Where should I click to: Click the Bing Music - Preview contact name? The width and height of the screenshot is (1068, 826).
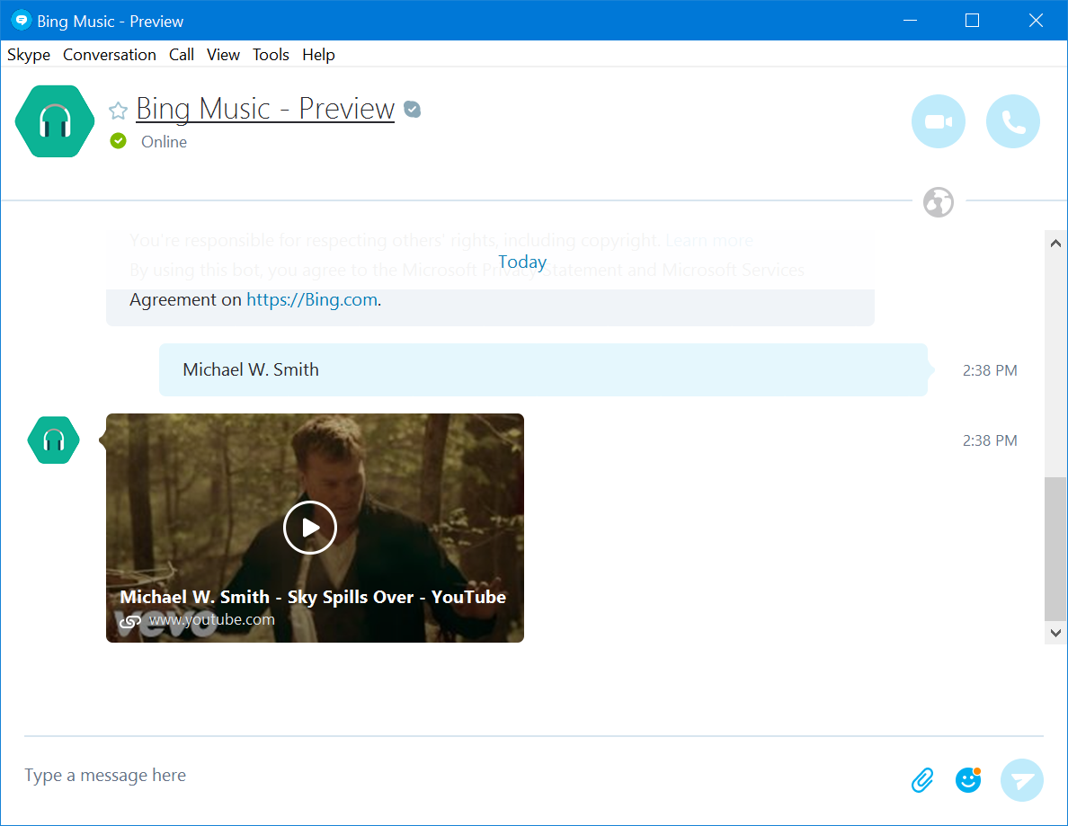[x=265, y=109]
